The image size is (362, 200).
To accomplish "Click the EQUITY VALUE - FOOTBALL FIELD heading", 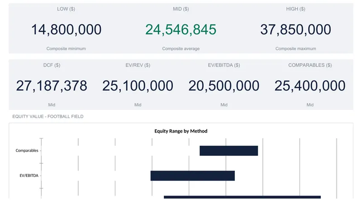I will 48,117.
